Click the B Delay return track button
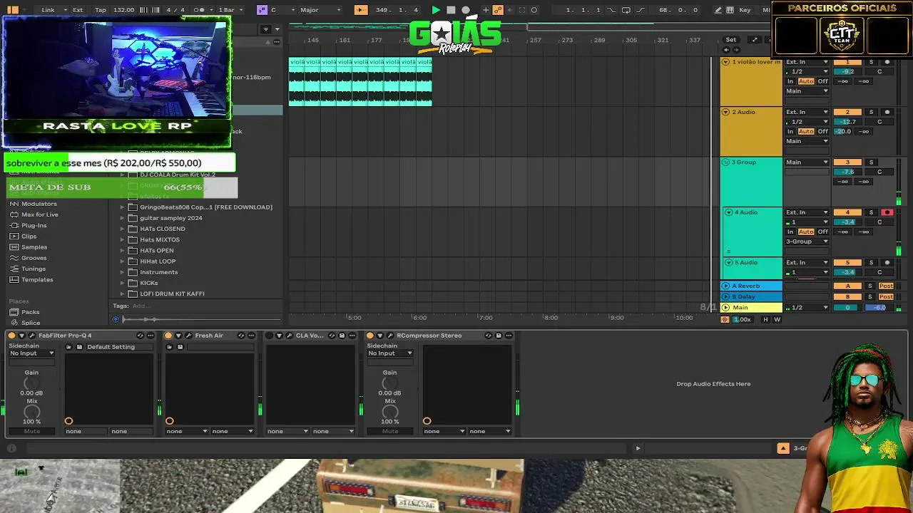Screen dimensions: 913x513 tap(848, 296)
